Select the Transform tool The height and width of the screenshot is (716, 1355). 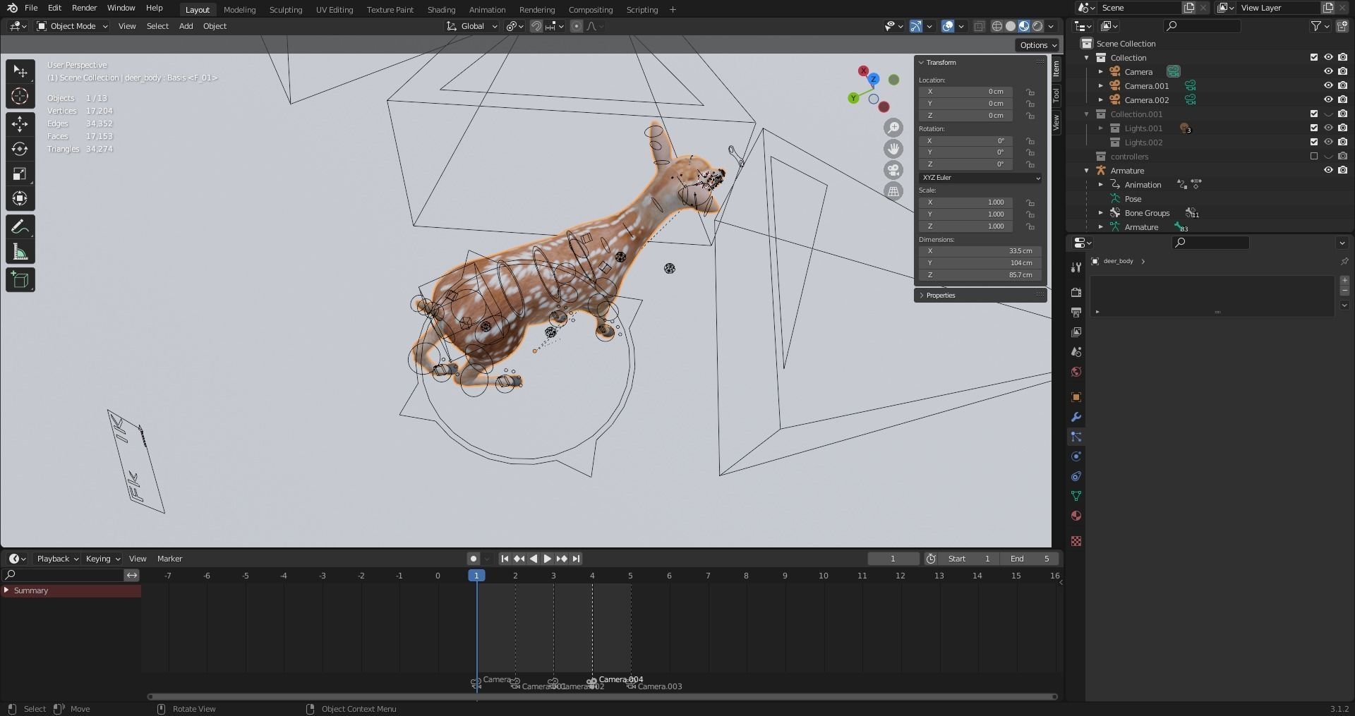coord(20,198)
